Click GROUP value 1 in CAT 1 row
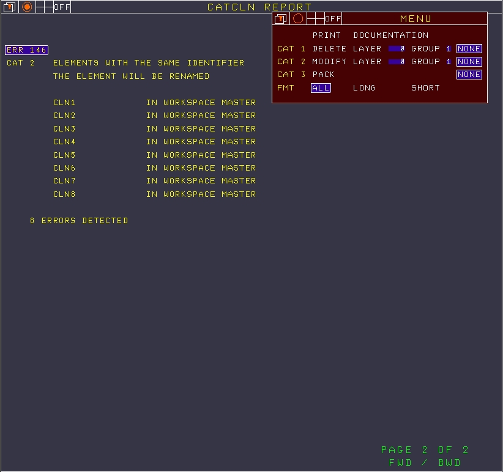This screenshot has width=503, height=472. click(x=449, y=49)
